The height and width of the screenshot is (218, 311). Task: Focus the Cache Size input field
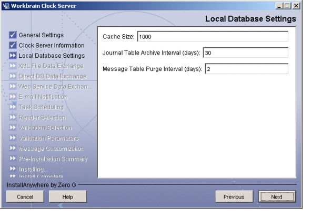click(213, 36)
